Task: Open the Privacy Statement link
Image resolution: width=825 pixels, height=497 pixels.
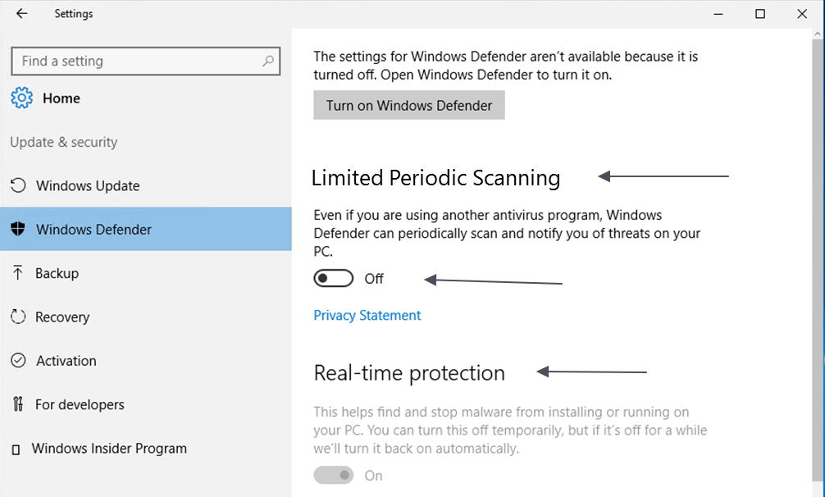Action: coord(367,315)
